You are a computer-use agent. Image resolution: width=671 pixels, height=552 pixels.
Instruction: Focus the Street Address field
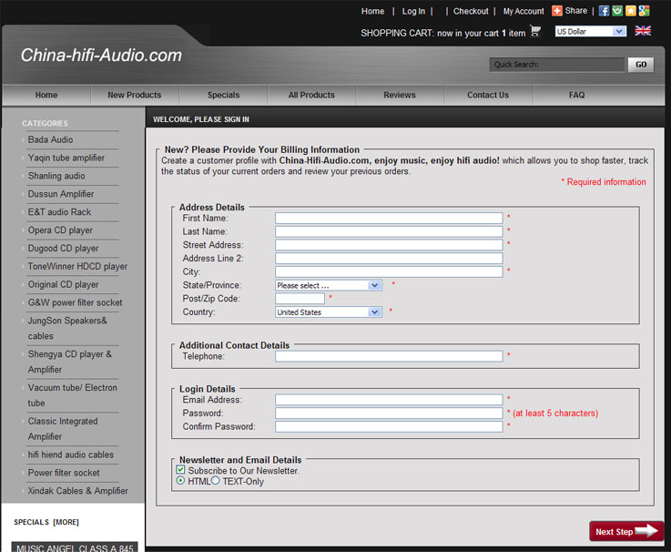[389, 245]
